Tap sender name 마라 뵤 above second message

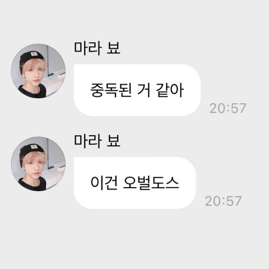point(97,141)
